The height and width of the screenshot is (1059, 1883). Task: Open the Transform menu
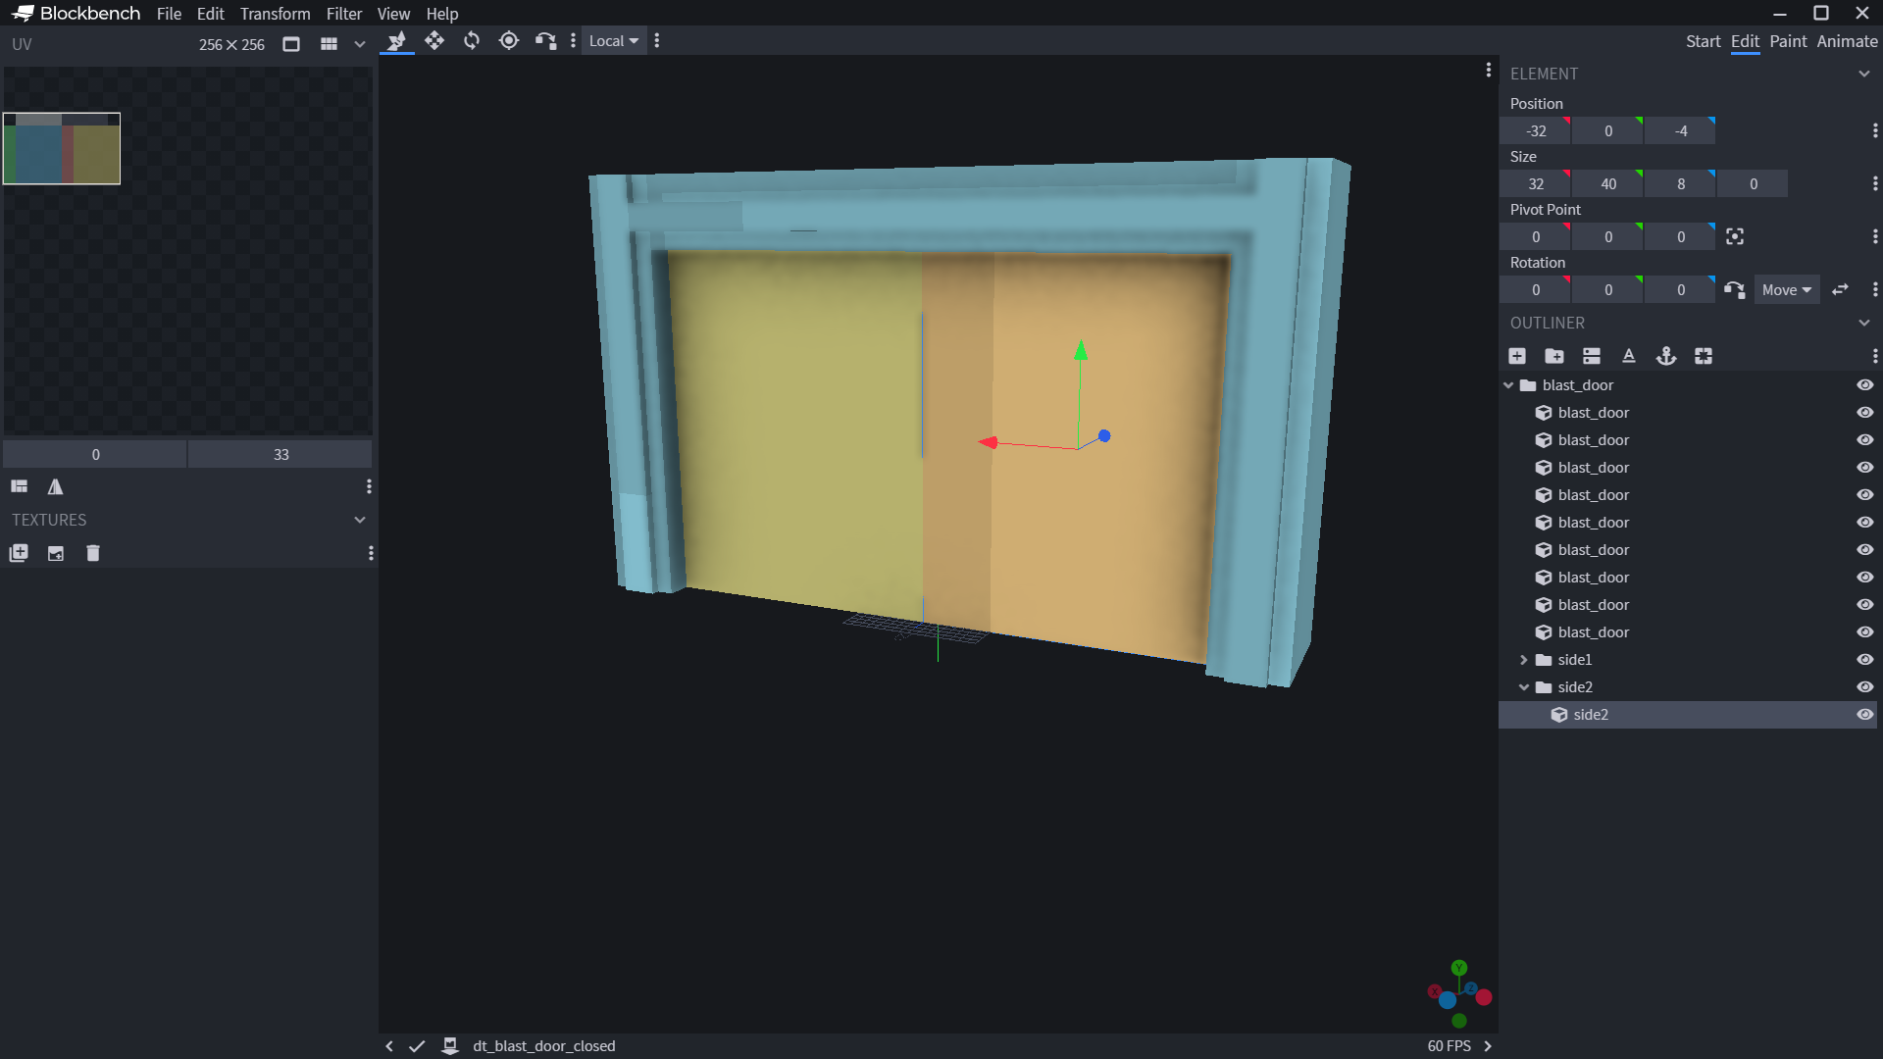tap(275, 14)
